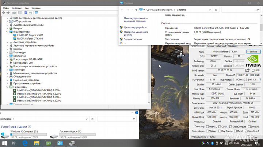Open Панель управления домашняя страница link
Image resolution: width=263 pixels, height=147 pixels.
click(136, 20)
